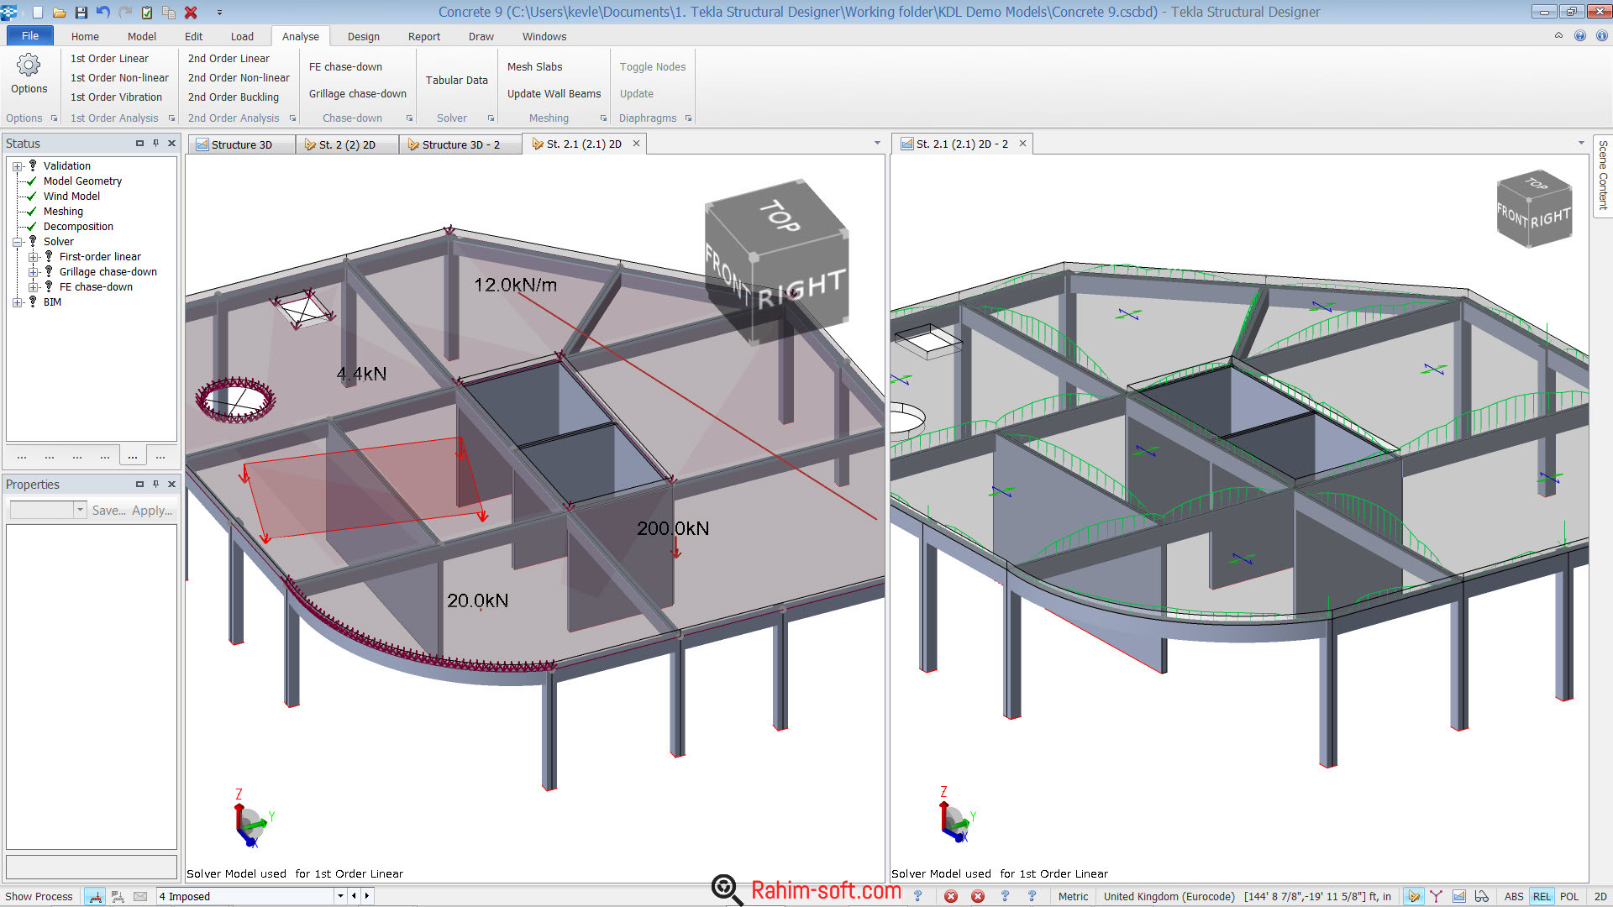The image size is (1613, 907).
Task: Click the Undo arrow icon
Action: (103, 13)
